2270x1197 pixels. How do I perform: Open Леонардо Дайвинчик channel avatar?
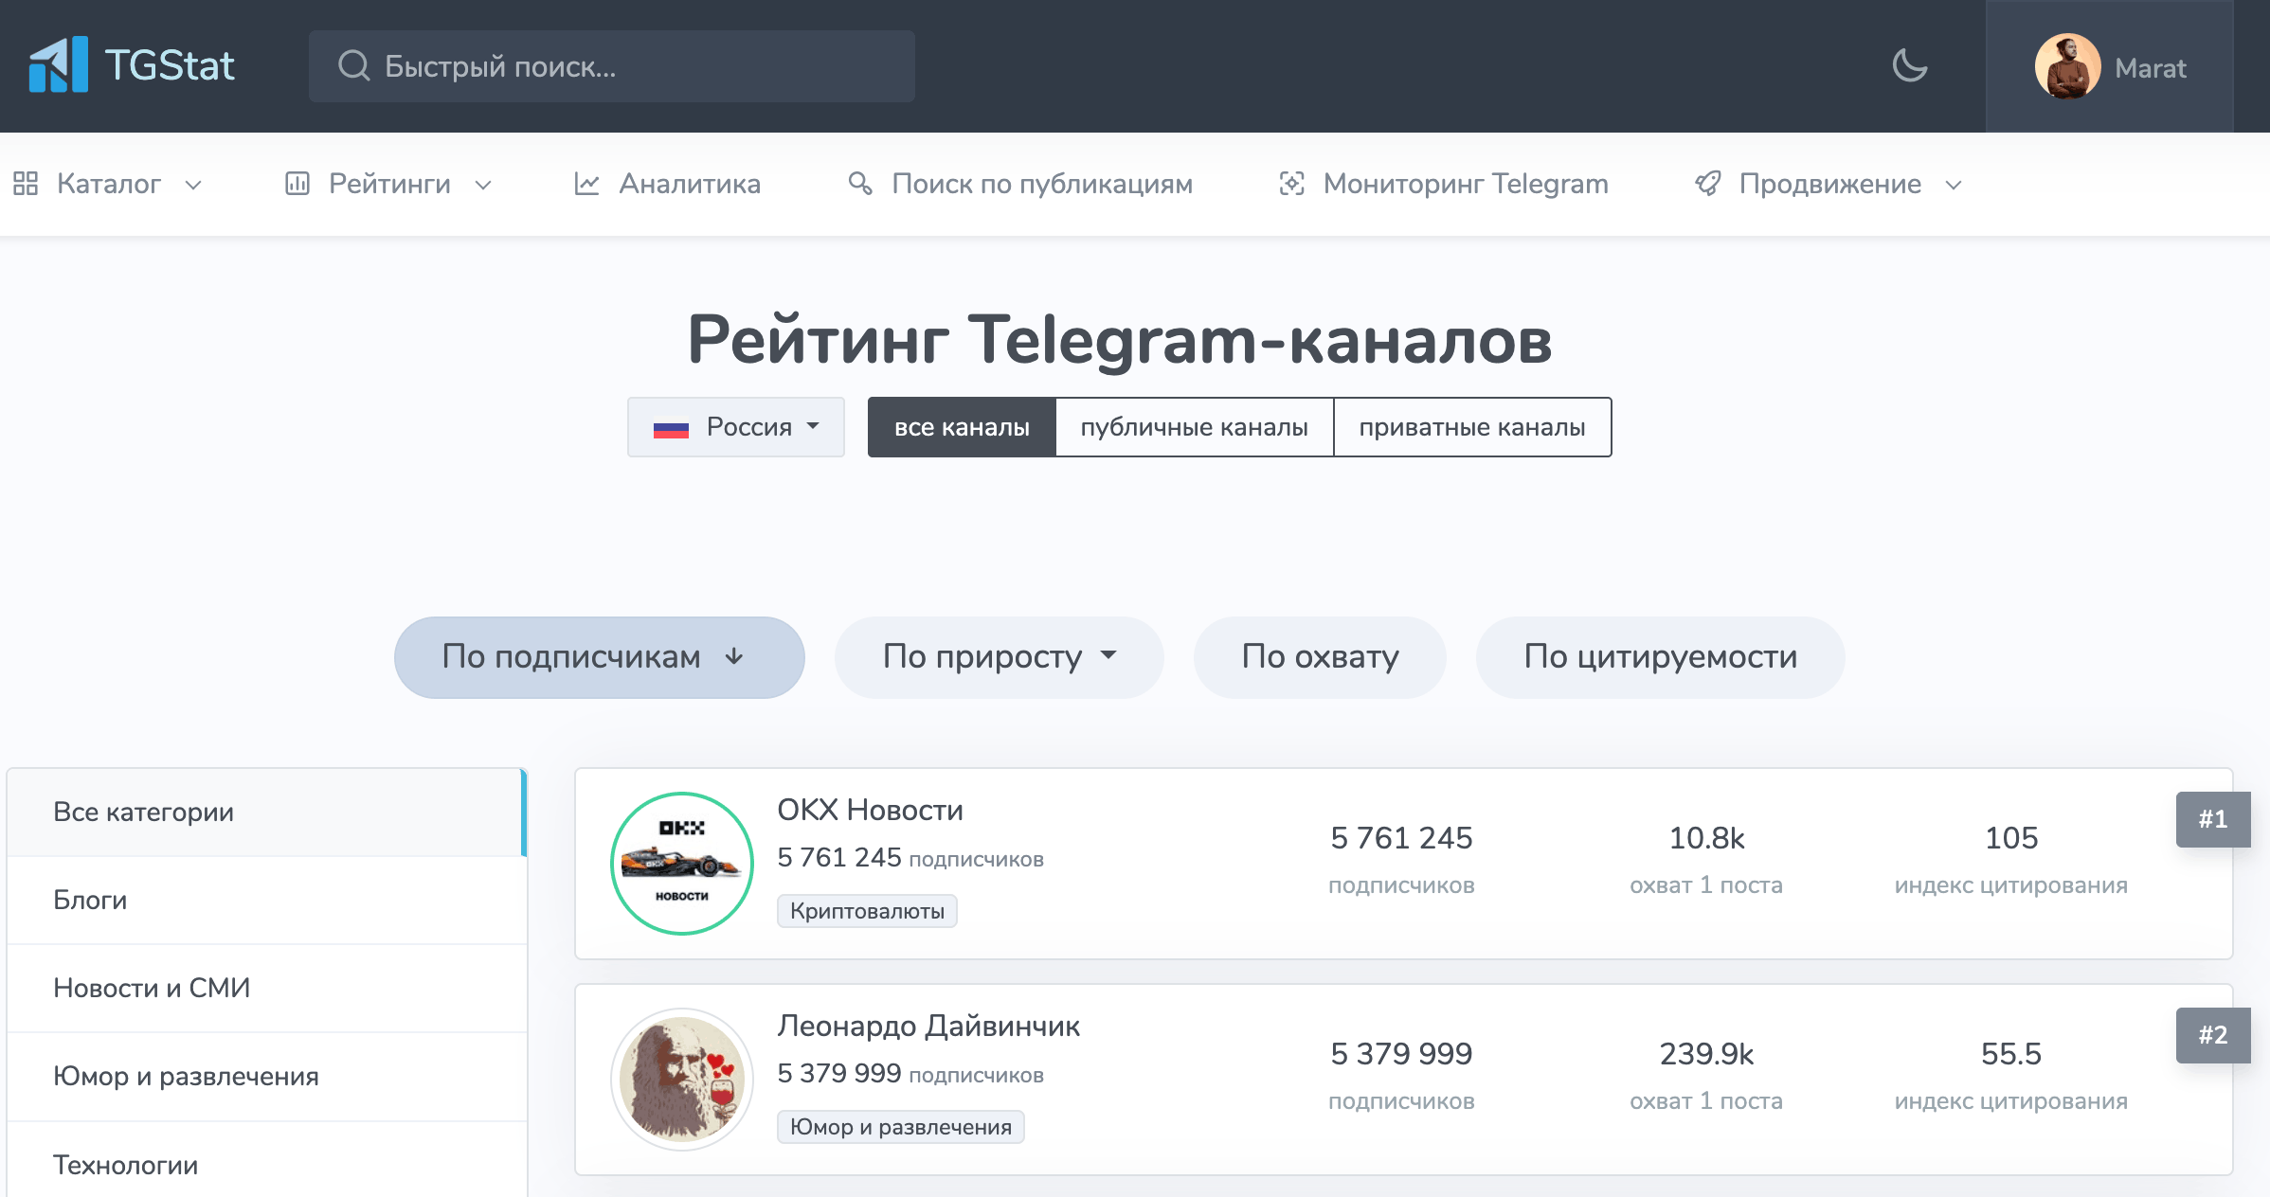coord(682,1080)
